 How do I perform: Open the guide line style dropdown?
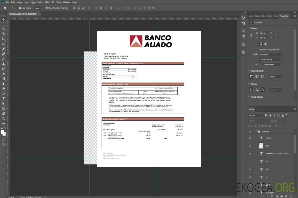coord(275,90)
